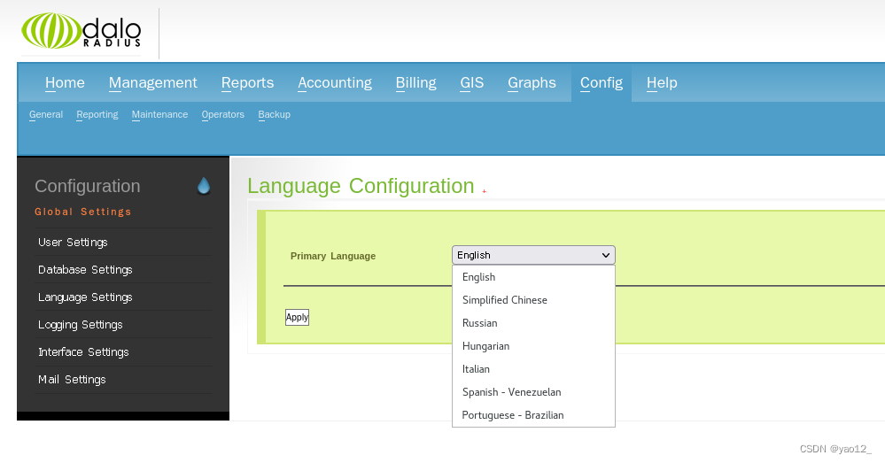Click the daloRADIUS logo
This screenshot has height=463, width=885.
click(x=82, y=31)
